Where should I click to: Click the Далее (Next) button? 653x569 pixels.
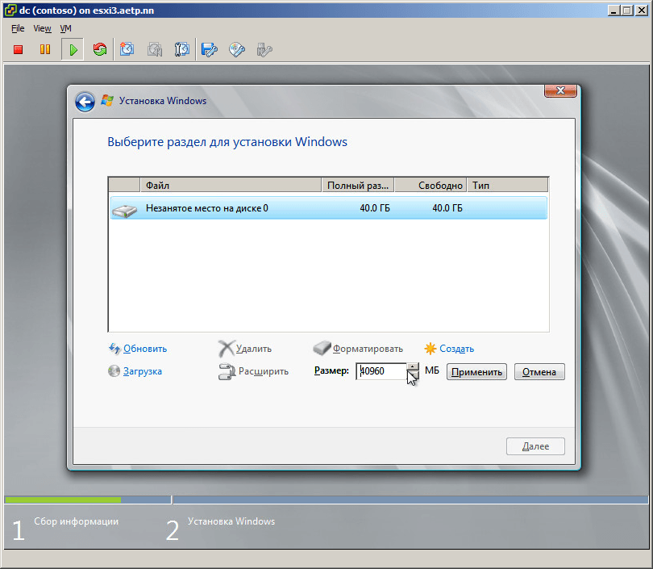535,446
